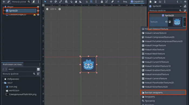Zoom out with the minus button
This screenshot has width=189, height=105.
click(x=47, y=9)
